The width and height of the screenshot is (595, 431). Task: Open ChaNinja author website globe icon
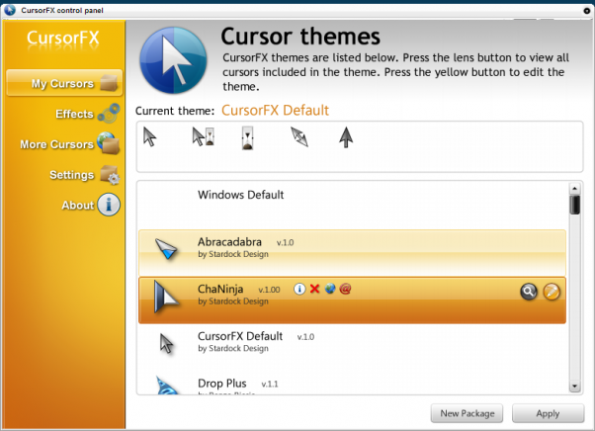330,289
